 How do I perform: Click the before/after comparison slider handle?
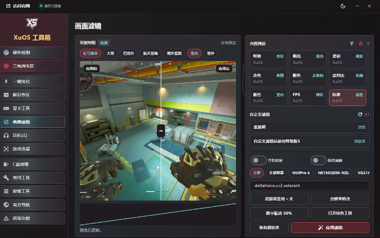(161, 131)
